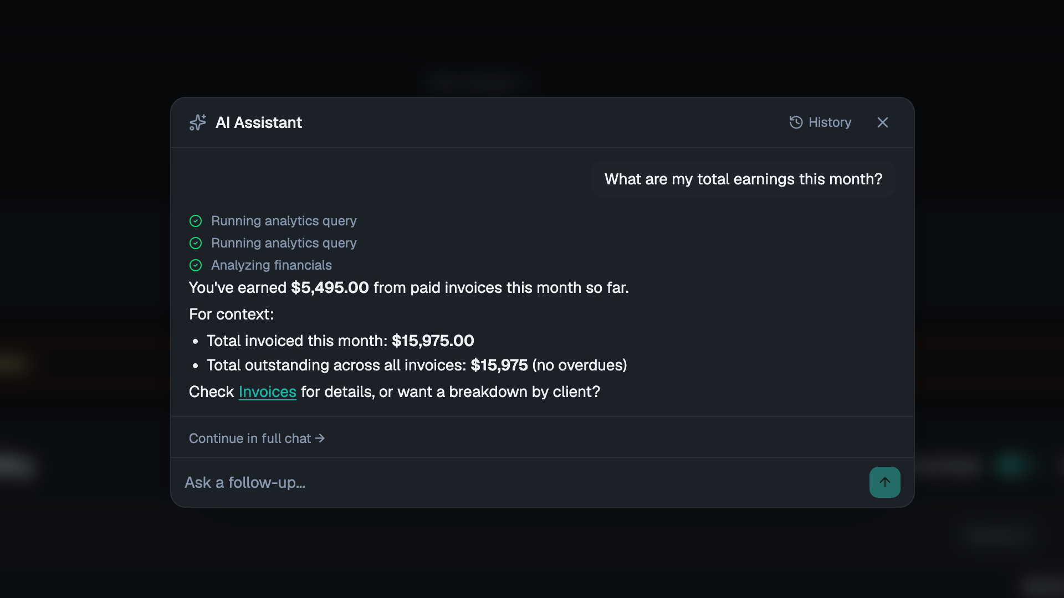Open the History label
The width and height of the screenshot is (1064, 598).
pyautogui.click(x=830, y=122)
